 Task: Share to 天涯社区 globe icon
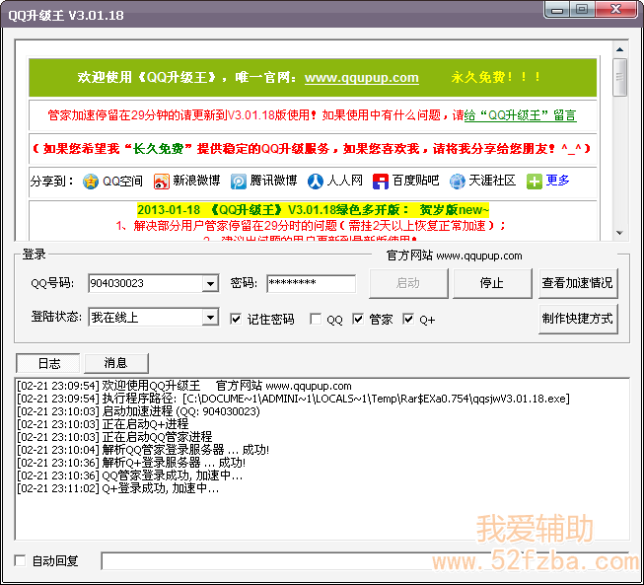(458, 182)
